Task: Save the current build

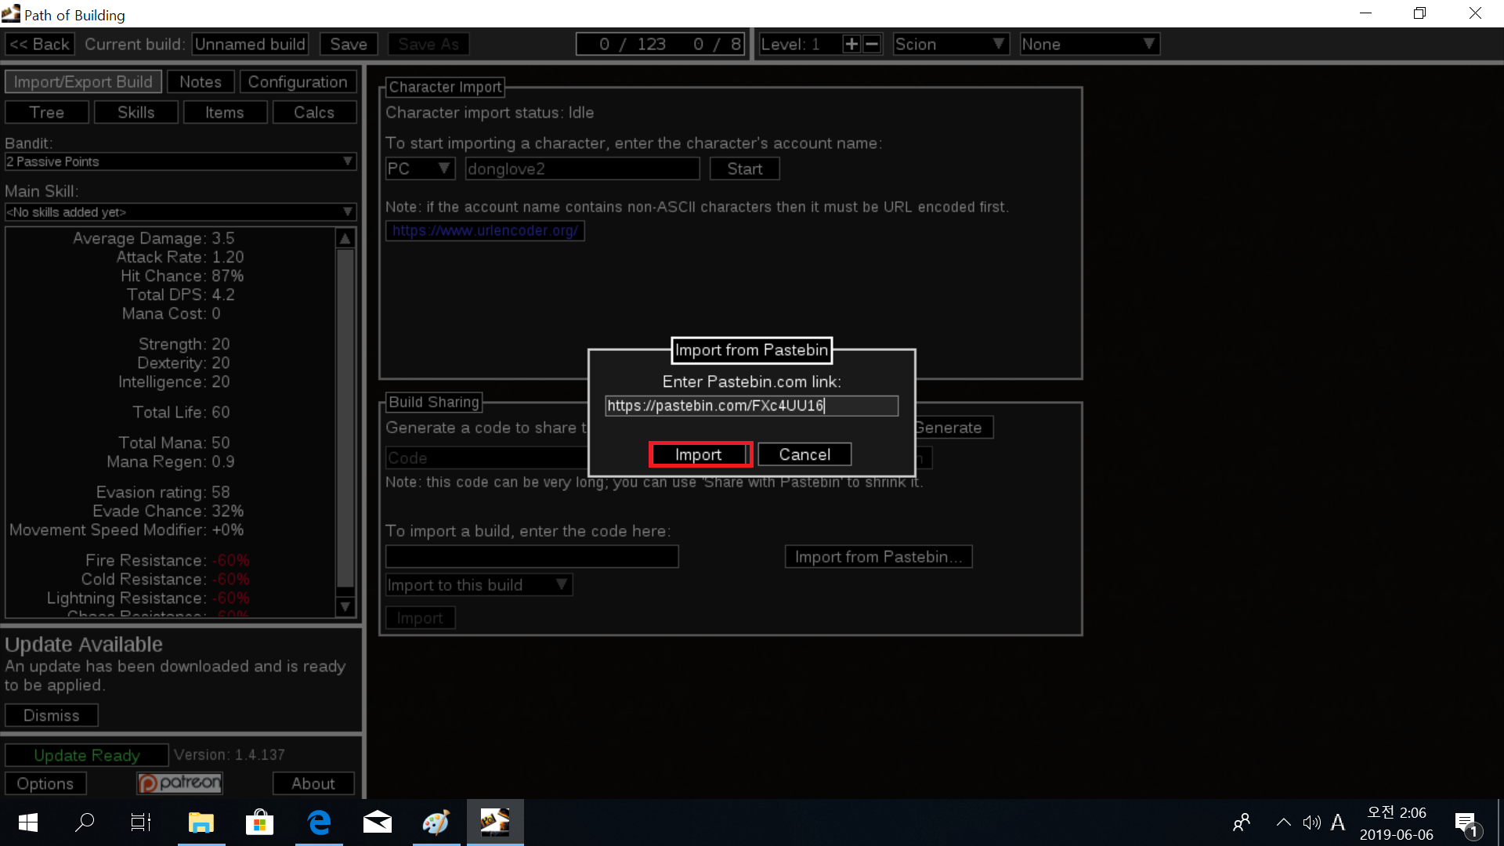Action: tap(349, 45)
